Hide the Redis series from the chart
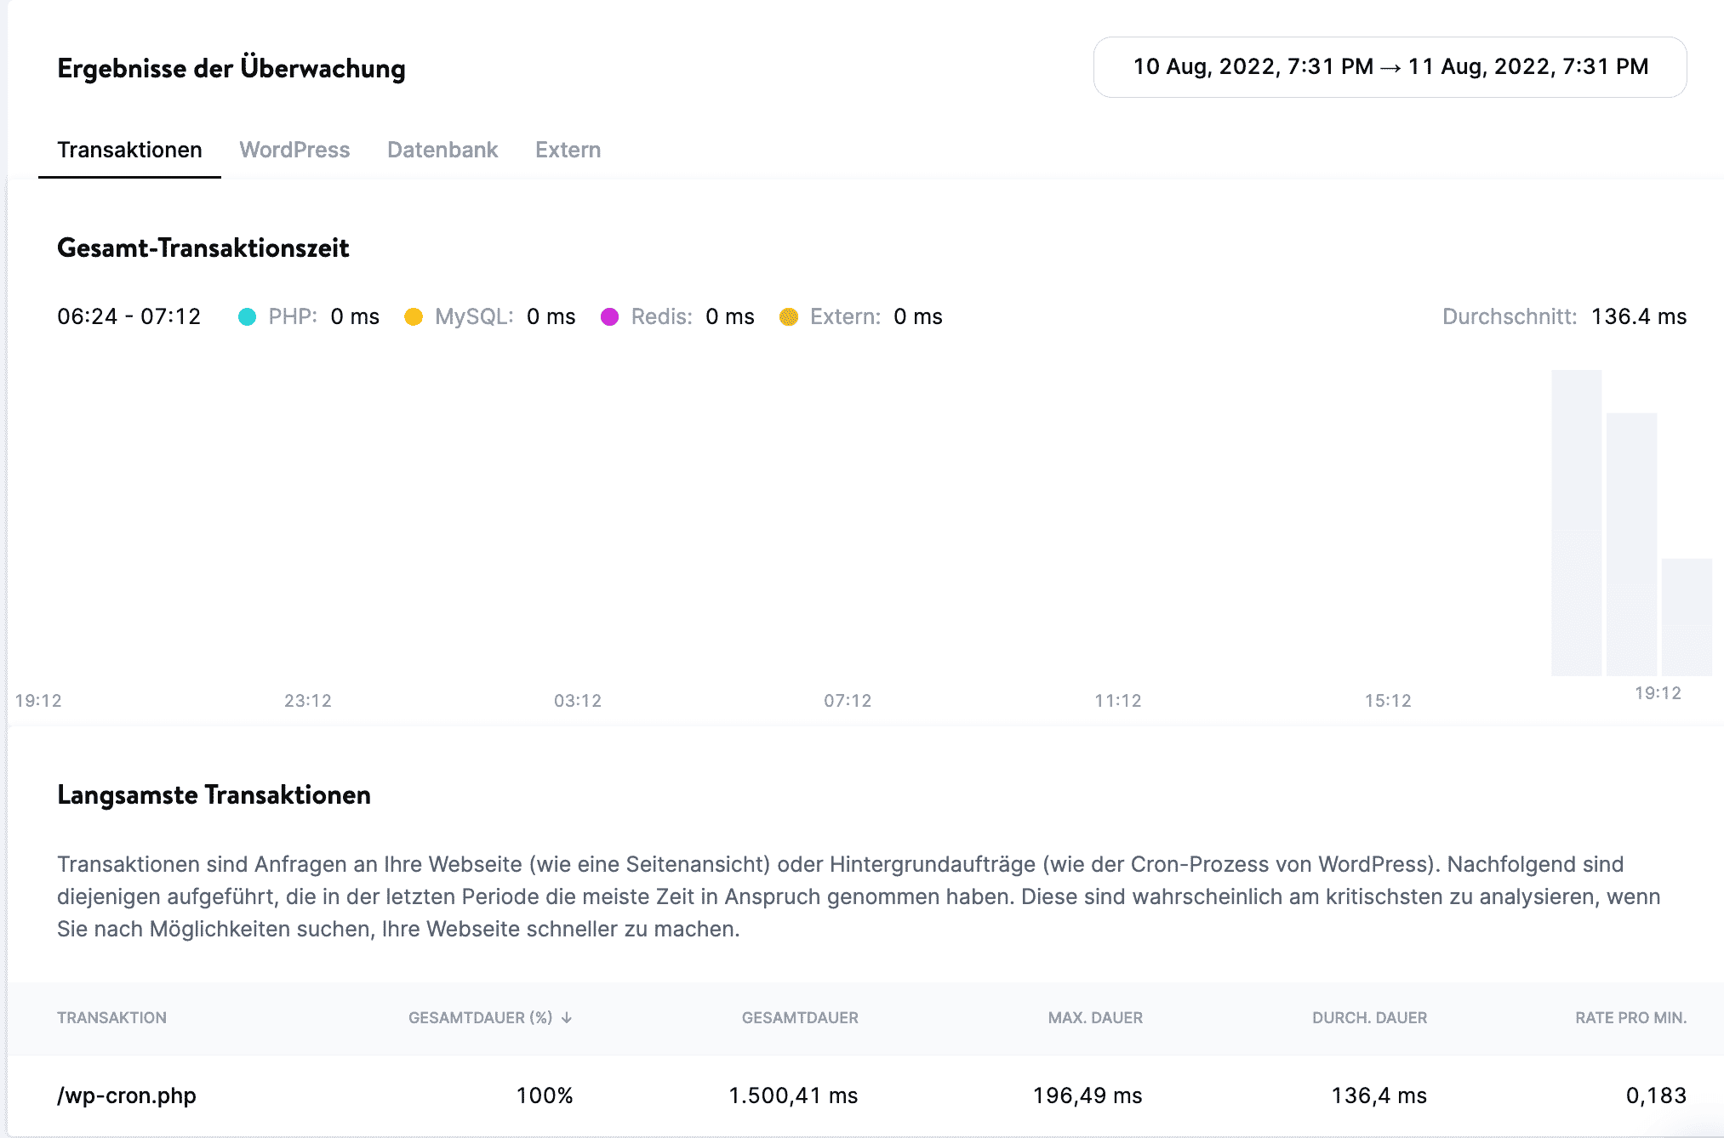 click(609, 316)
